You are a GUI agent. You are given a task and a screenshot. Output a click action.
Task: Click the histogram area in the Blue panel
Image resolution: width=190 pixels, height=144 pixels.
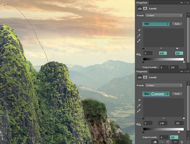163,108
